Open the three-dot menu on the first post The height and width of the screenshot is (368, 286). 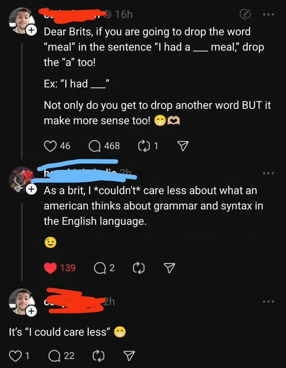269,14
